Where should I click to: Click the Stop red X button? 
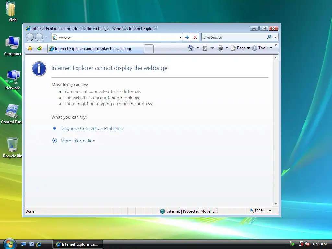point(195,37)
